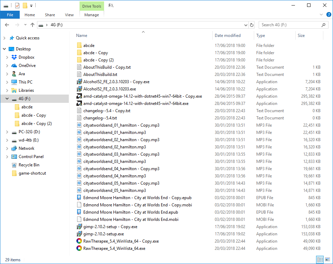Click the Refresh icon beside the address bar
This screenshot has width=333, height=264.
pyautogui.click(x=251, y=25)
